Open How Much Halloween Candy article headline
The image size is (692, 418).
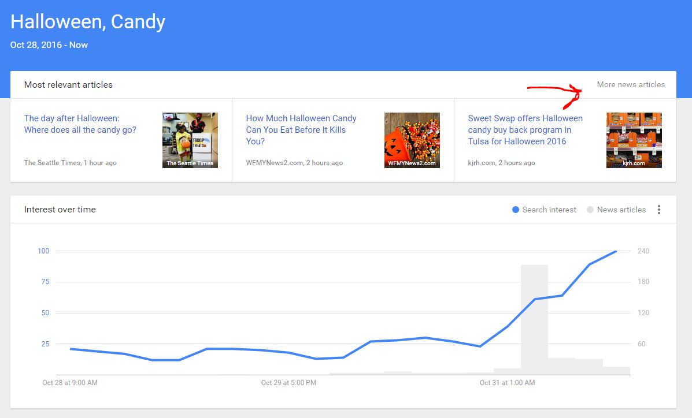301,130
